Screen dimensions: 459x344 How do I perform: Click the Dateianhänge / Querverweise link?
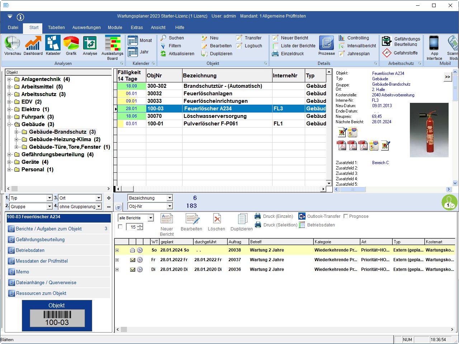point(46,282)
